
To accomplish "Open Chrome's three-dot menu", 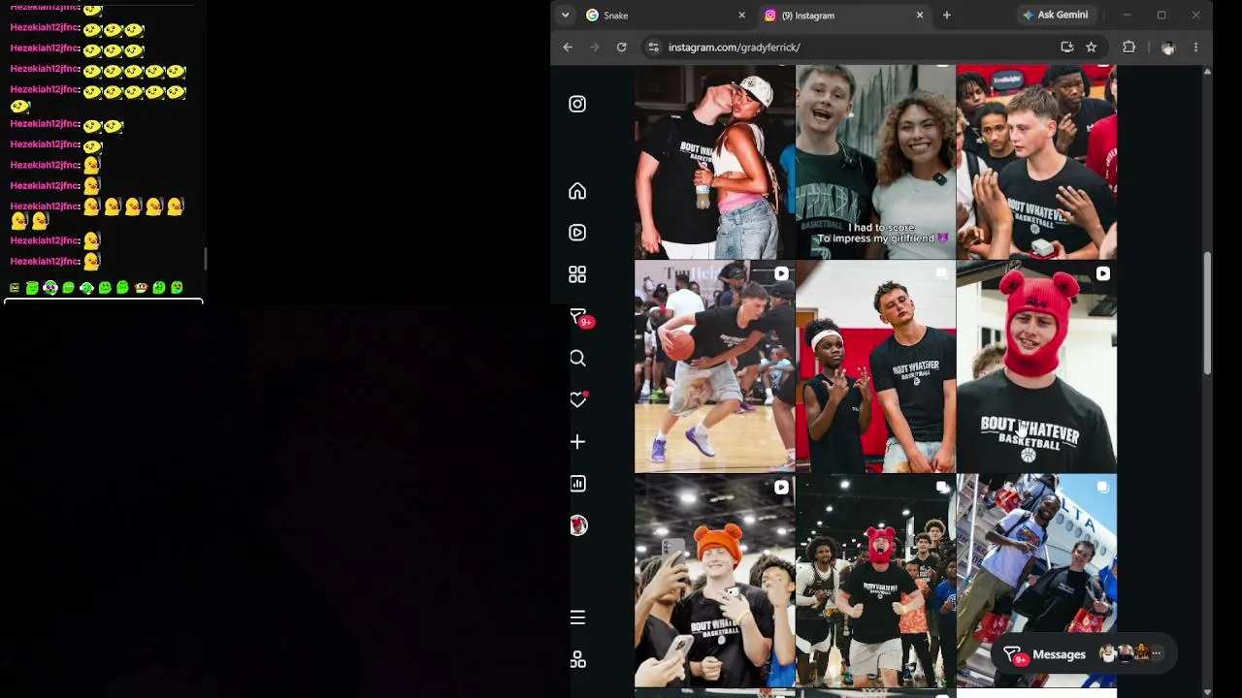I will click(1195, 47).
